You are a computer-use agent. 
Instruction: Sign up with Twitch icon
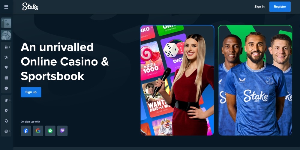(x=62, y=131)
